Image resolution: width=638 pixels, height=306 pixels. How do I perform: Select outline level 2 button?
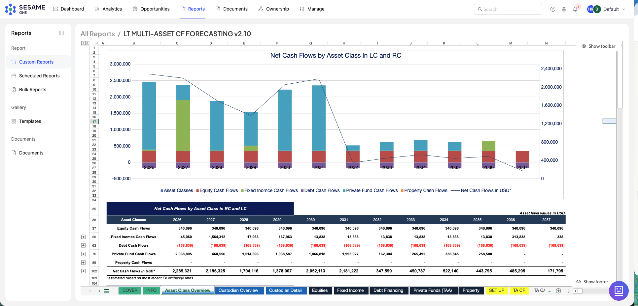click(87, 43)
